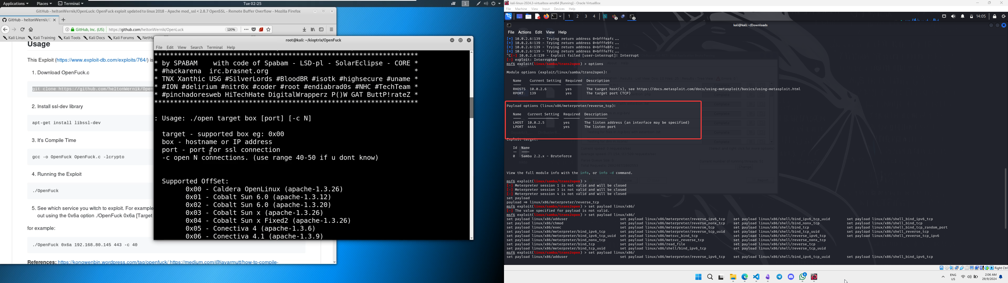Switch to Kali workspace 3

click(x=586, y=17)
